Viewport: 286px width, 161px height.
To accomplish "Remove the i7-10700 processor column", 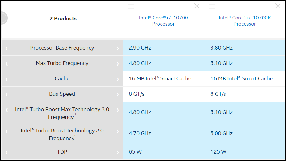I will pos(197,6).
